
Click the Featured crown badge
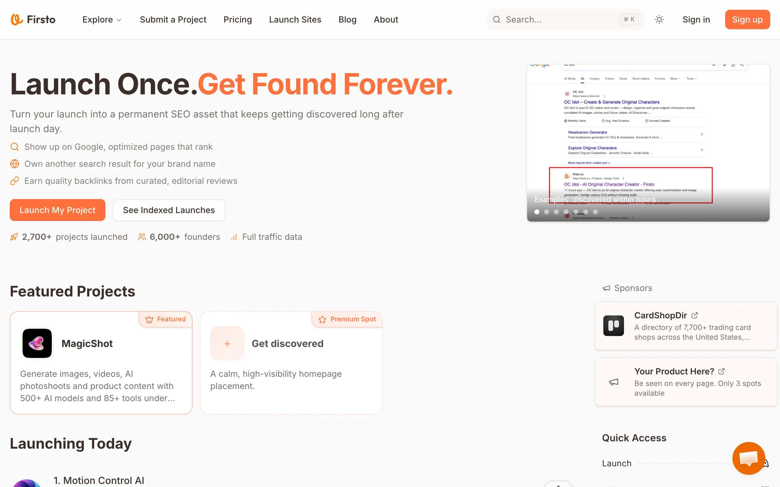pyautogui.click(x=166, y=319)
